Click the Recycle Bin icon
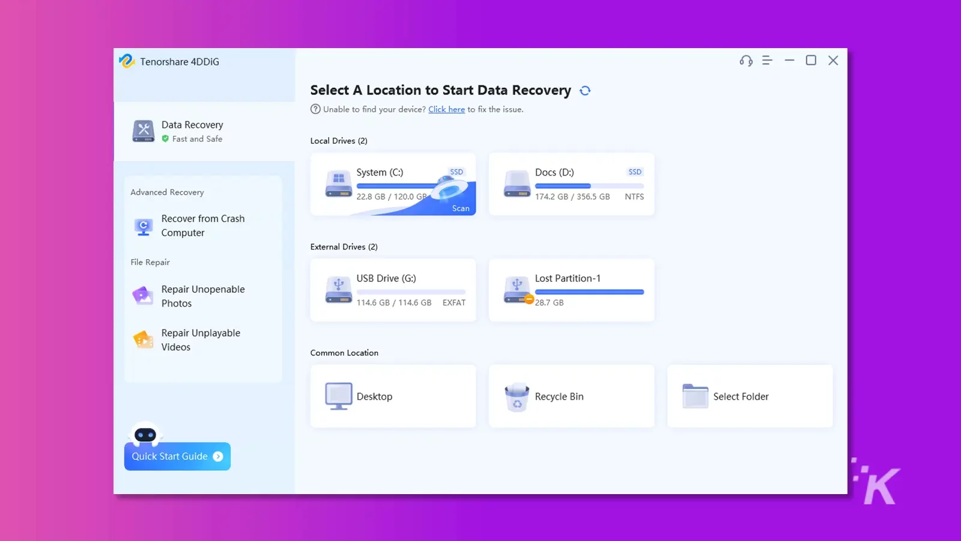Viewport: 961px width, 541px height. (517, 397)
